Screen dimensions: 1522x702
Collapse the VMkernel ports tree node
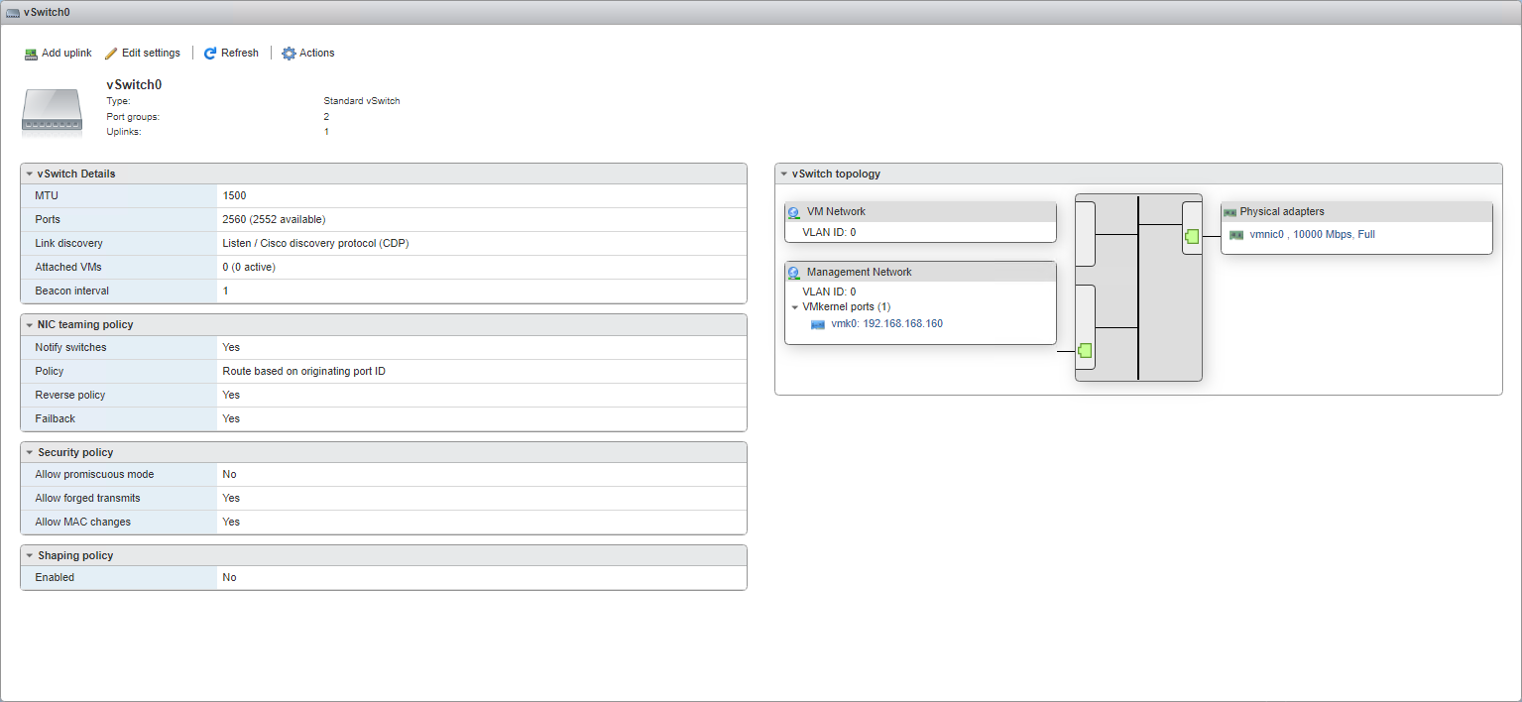pos(795,307)
